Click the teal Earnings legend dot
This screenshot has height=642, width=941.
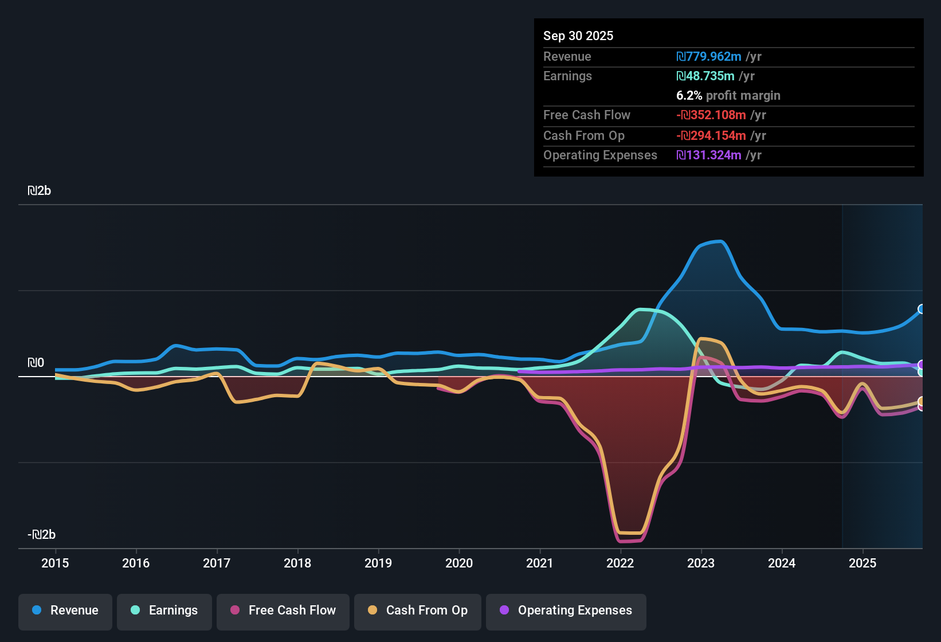click(x=135, y=610)
